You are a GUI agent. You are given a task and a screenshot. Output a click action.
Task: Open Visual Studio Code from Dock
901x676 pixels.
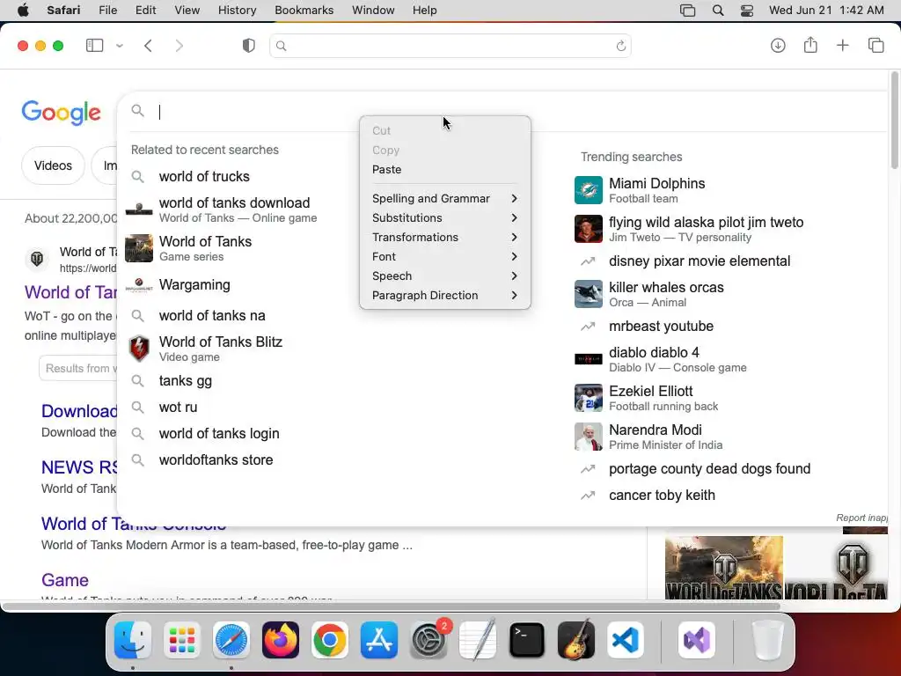click(x=626, y=640)
